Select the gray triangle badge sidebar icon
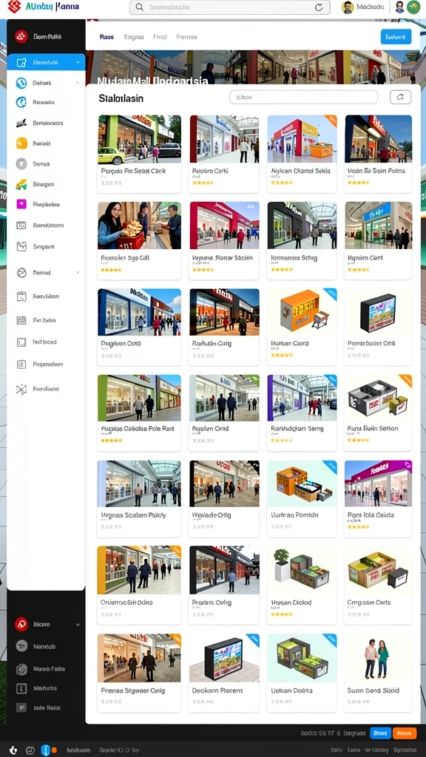Screen dimensions: 426x757 (21, 163)
